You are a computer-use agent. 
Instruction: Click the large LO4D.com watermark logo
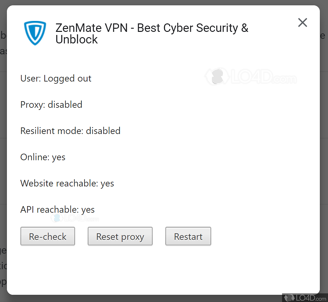pos(250,77)
